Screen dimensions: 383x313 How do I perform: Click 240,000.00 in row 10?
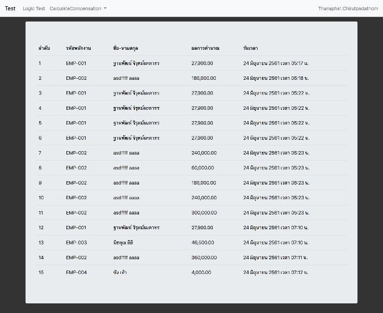(204, 198)
